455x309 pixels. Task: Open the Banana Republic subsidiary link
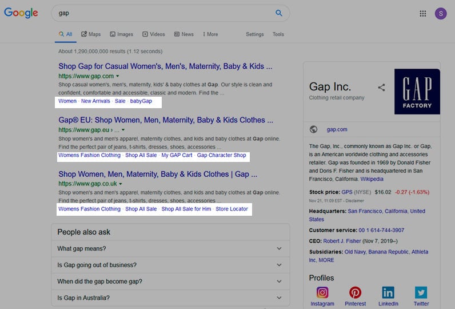coord(388,252)
